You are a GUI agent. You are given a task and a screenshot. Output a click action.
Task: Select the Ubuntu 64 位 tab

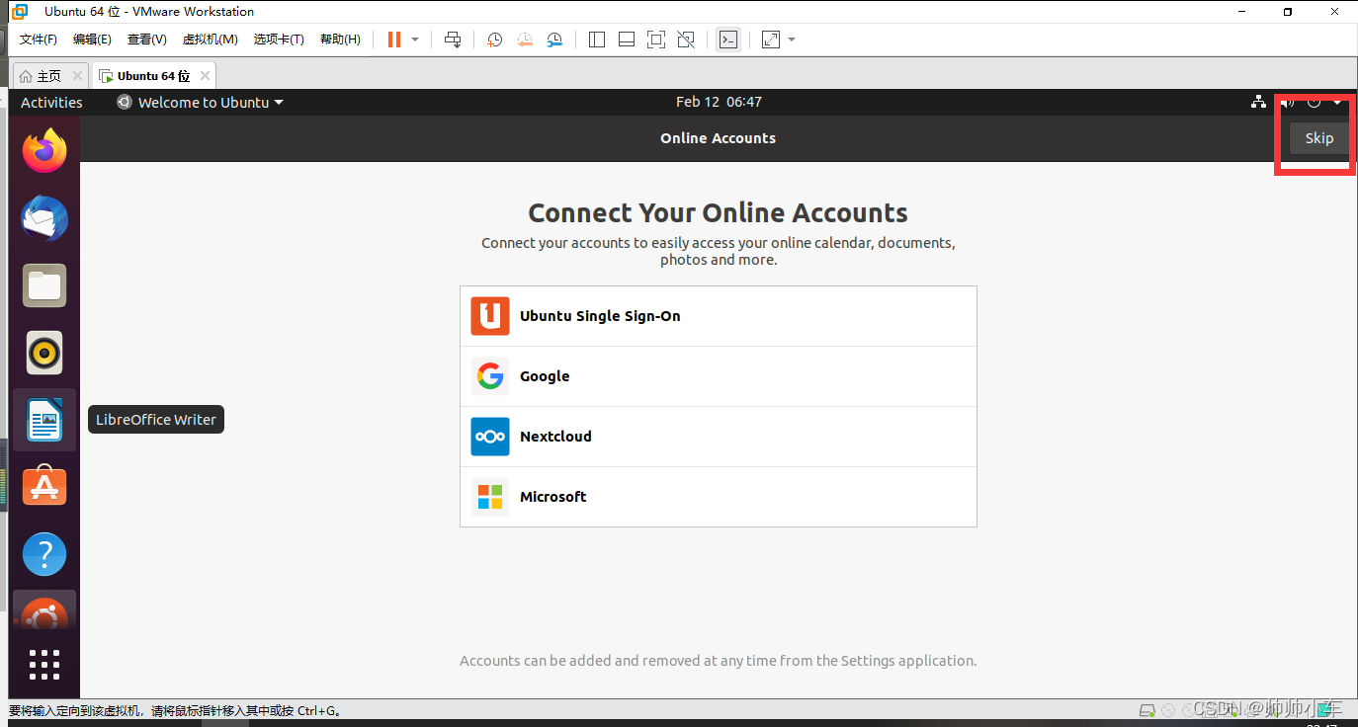(x=153, y=76)
